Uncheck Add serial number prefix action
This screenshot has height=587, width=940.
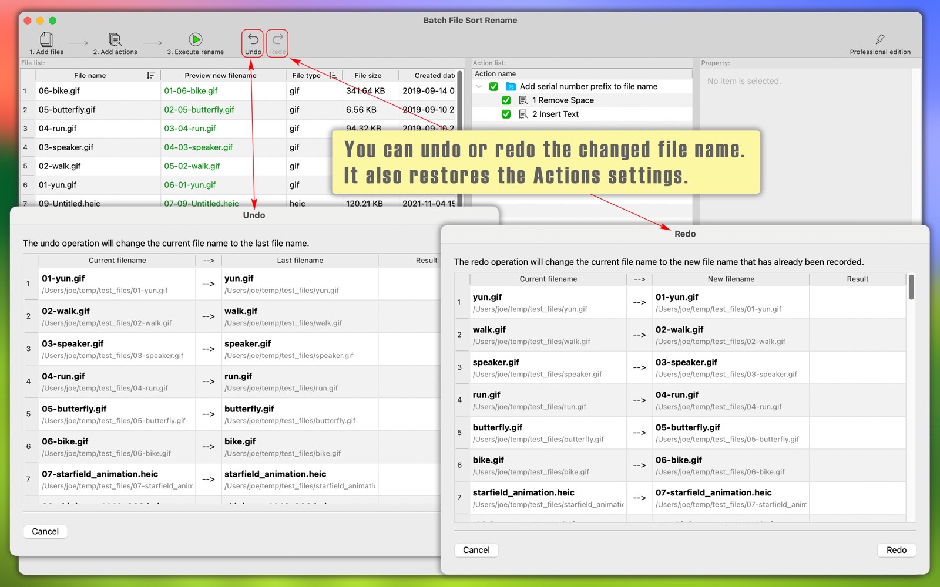[493, 86]
